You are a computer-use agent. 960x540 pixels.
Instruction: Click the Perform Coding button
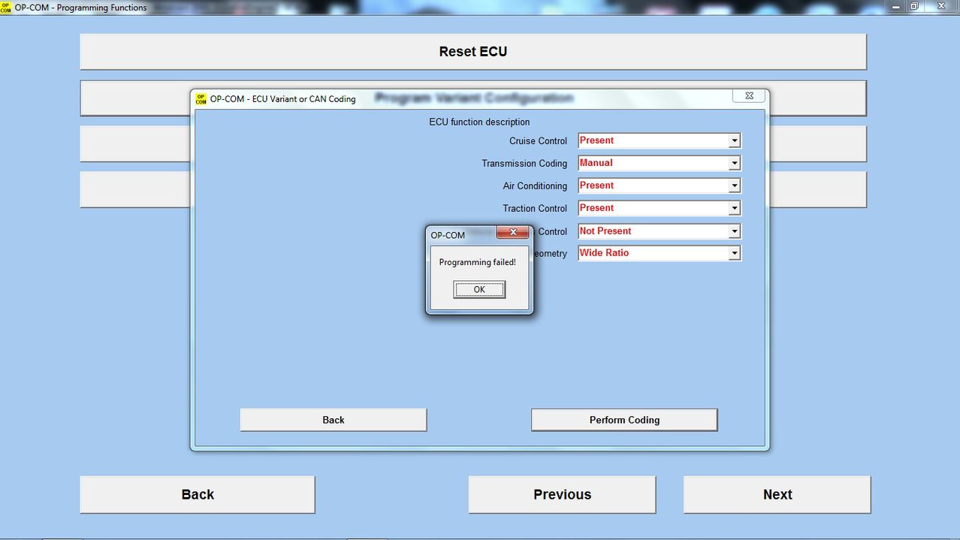[624, 420]
